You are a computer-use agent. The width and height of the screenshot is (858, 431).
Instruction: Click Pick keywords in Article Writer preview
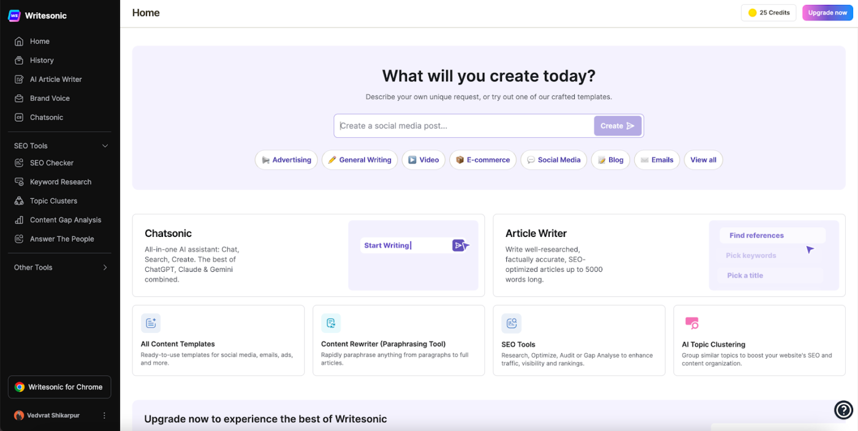point(751,256)
